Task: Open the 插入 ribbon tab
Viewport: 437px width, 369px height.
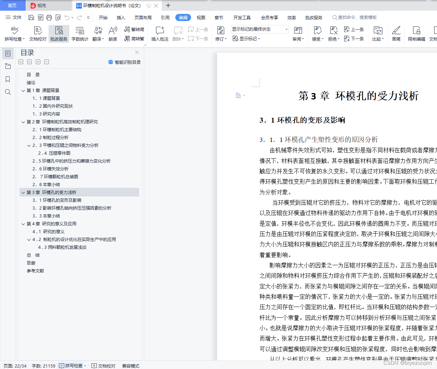Action: 121,17
